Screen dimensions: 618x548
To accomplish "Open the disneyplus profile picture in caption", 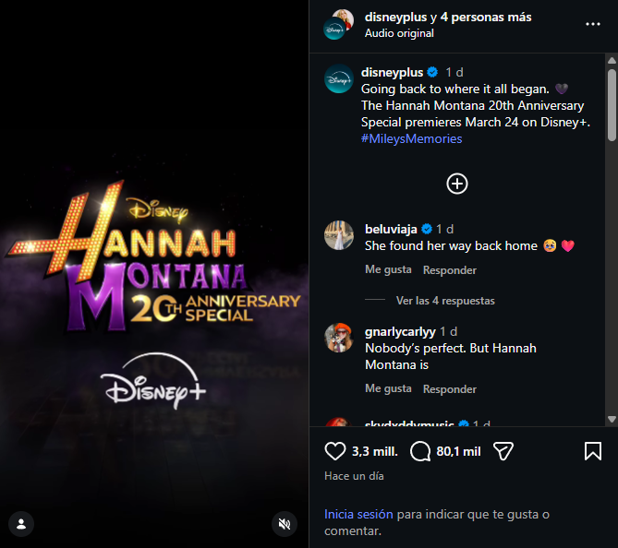I will (x=339, y=79).
